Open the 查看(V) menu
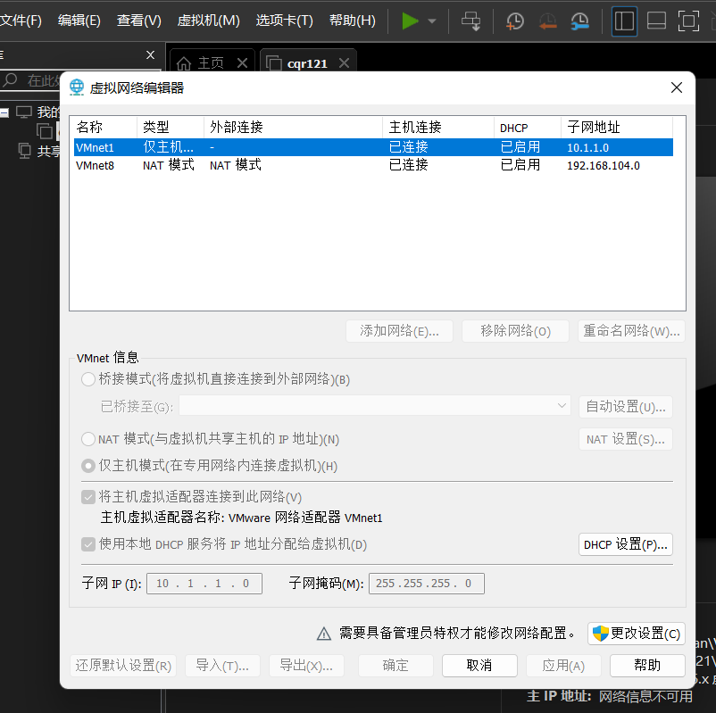The height and width of the screenshot is (713, 716). pyautogui.click(x=138, y=21)
